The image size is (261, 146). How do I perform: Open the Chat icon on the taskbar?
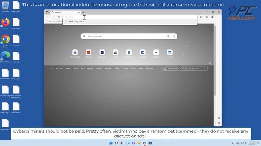click(x=133, y=143)
